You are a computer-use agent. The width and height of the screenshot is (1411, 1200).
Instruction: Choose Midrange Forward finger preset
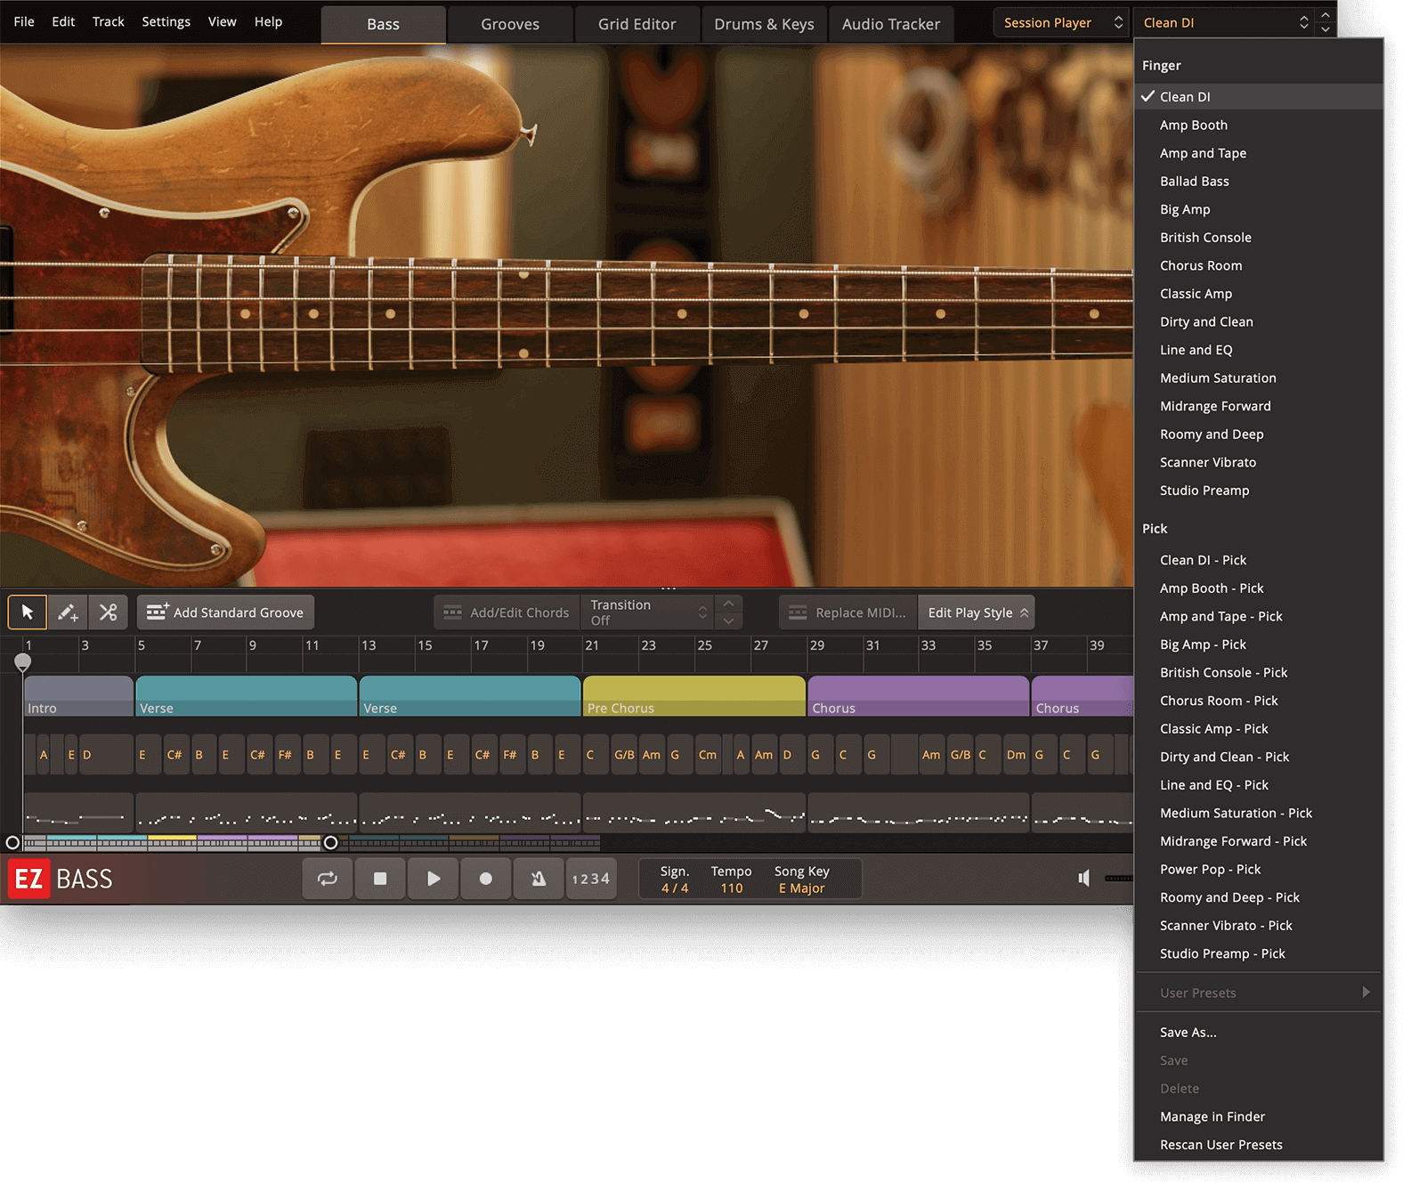(1259, 407)
